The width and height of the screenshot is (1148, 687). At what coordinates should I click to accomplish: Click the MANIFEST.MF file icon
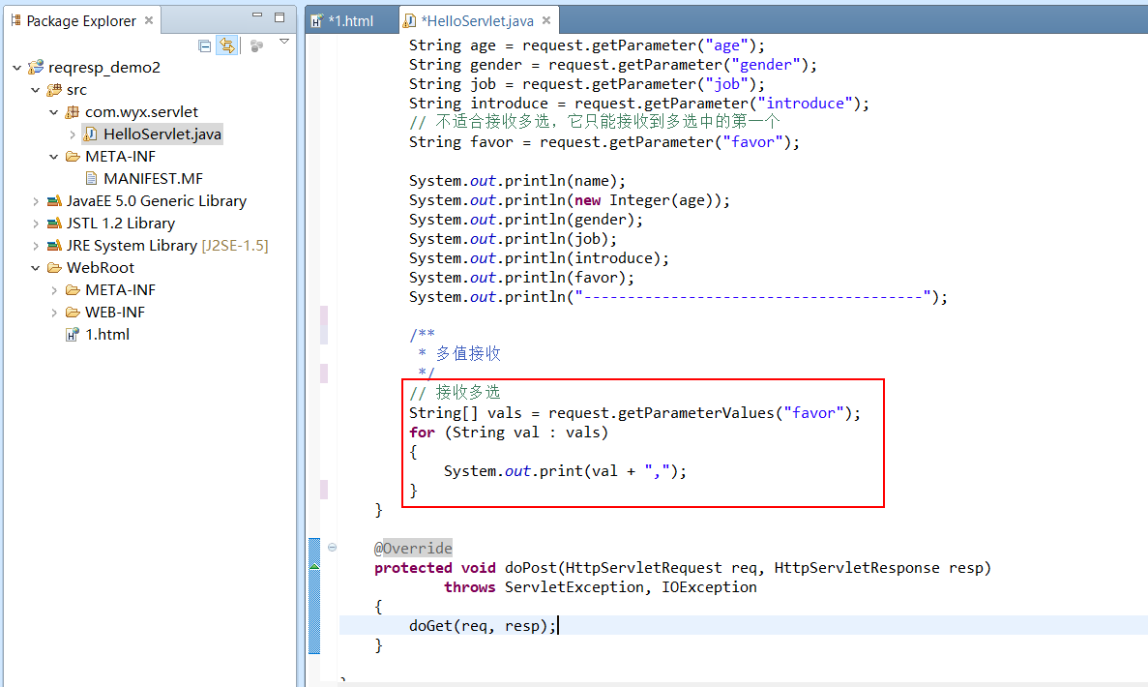click(91, 179)
